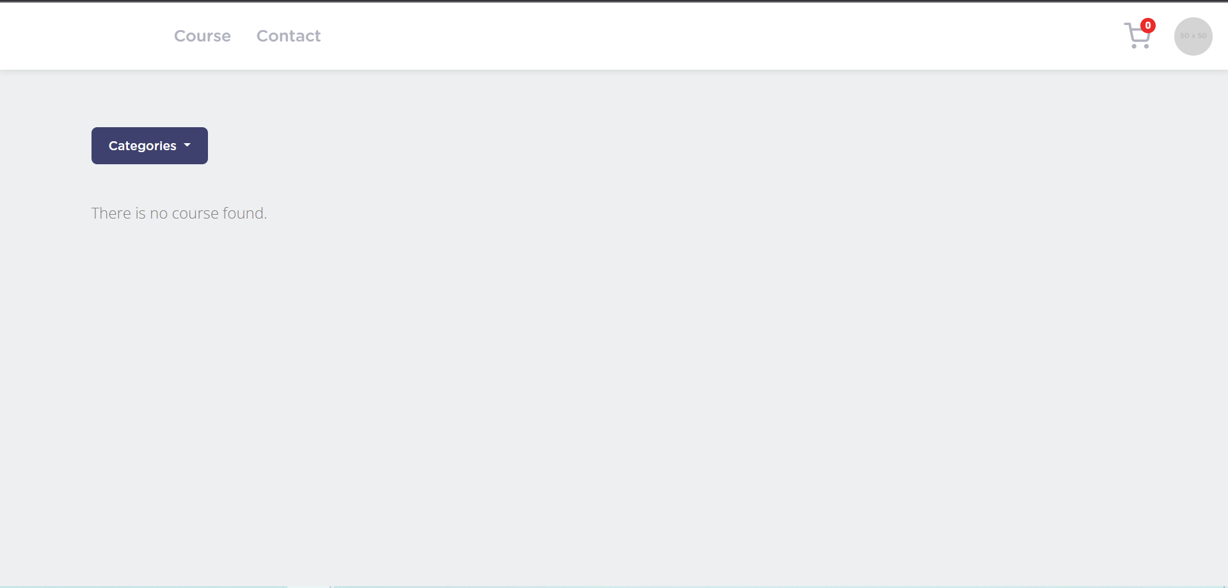This screenshot has height=588, width=1228.
Task: Click the Course link in navbar
Action: (x=202, y=36)
